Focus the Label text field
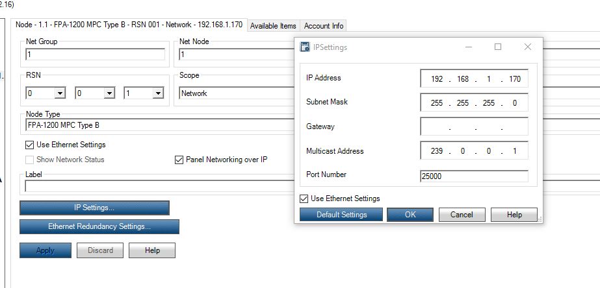The image size is (600, 288). click(156, 187)
